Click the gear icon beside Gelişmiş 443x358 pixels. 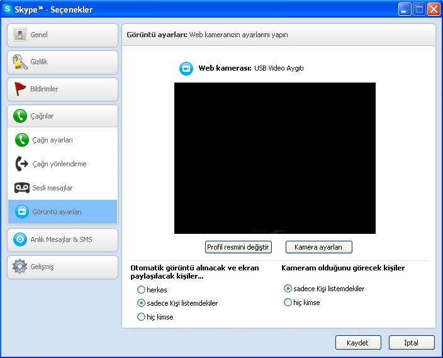[x=20, y=267]
